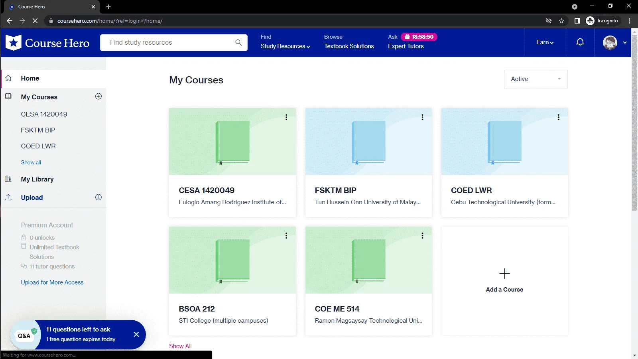Click the 11 questions left to ask banner
Screen dimensions: 638x359
78,335
